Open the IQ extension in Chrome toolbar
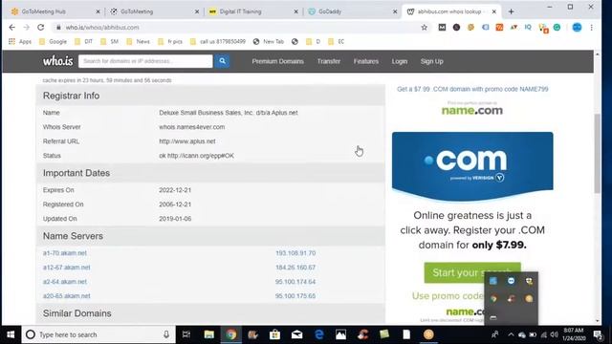This screenshot has width=612, height=344. point(528,28)
